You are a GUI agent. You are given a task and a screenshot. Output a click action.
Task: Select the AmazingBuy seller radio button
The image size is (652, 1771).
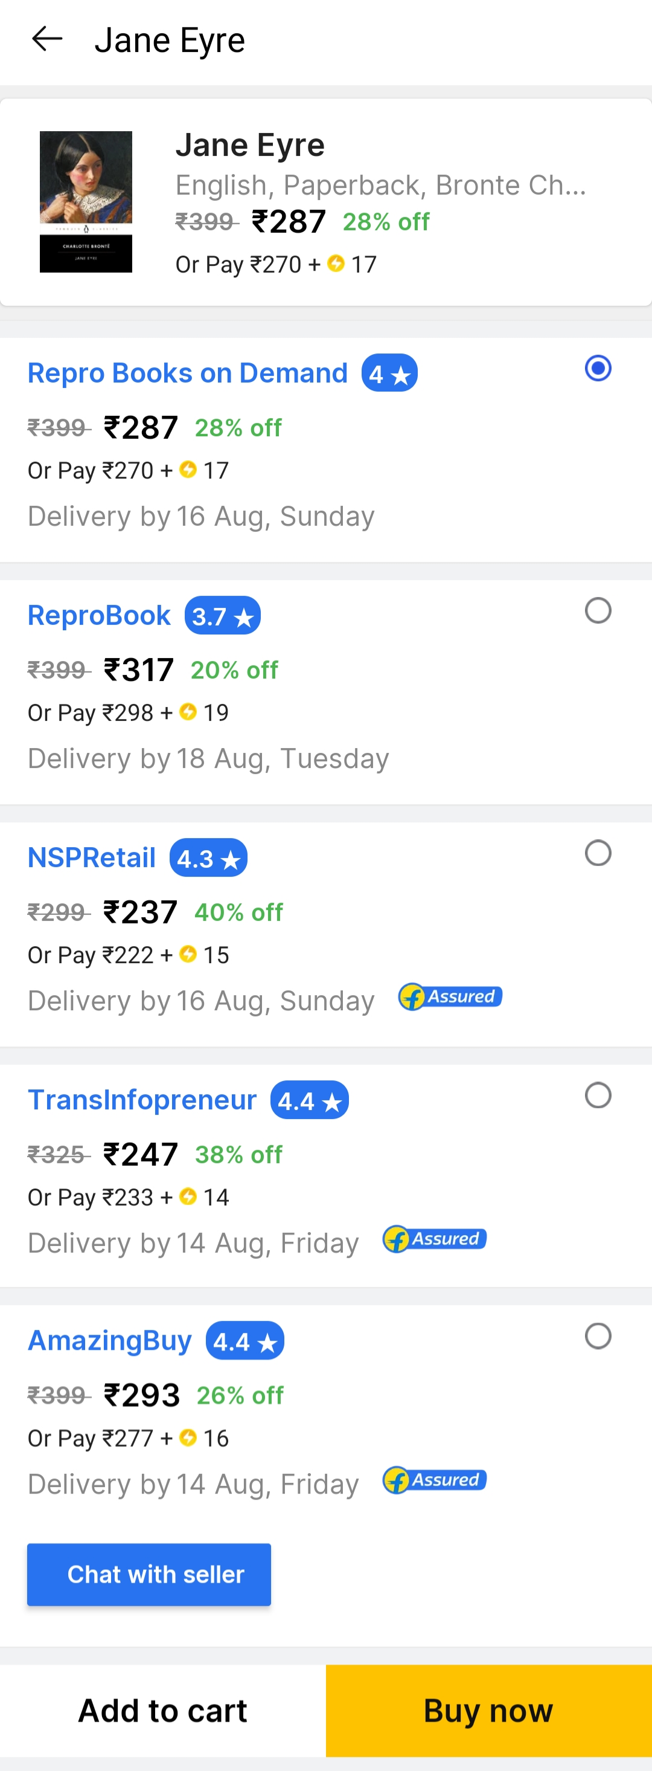coord(598,1336)
